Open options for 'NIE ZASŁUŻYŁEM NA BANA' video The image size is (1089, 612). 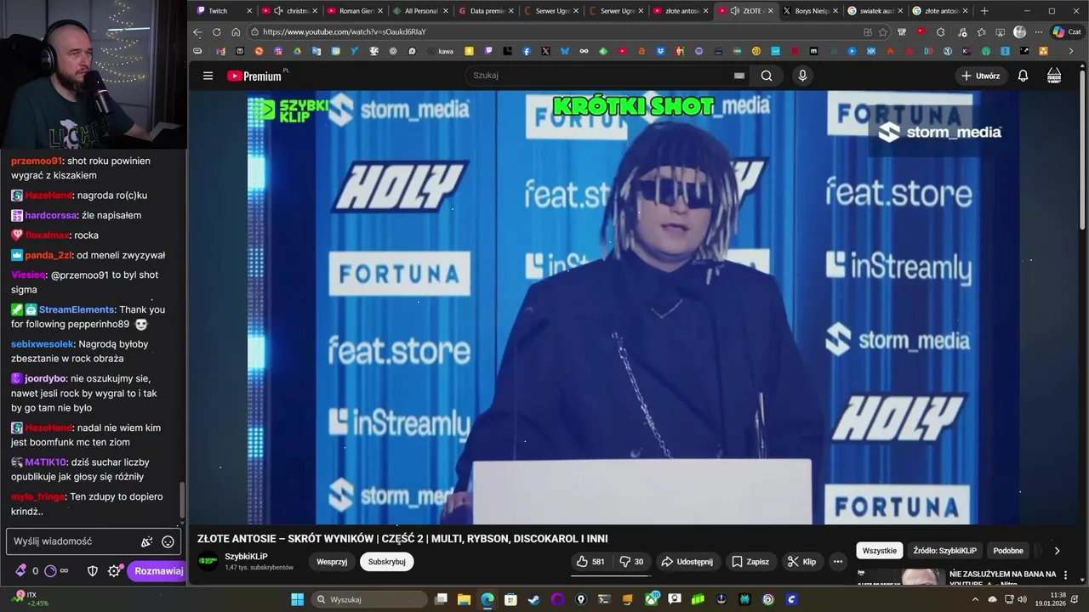[1065, 575]
